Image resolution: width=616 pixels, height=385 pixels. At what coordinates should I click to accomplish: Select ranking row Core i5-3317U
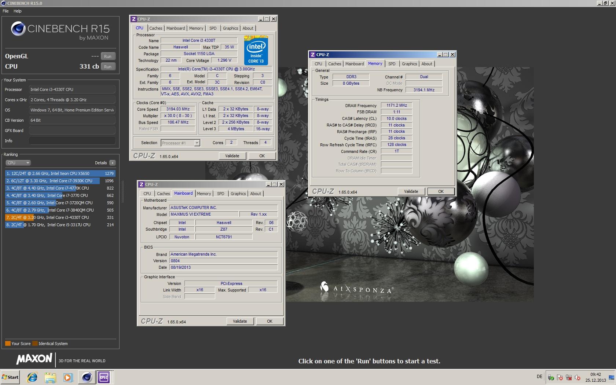point(60,225)
